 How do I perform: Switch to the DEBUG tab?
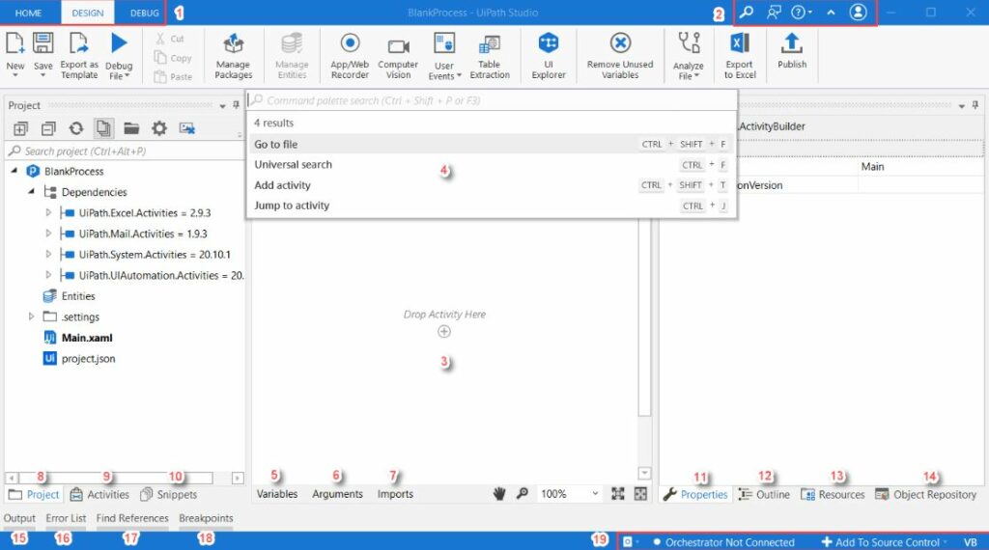point(145,13)
